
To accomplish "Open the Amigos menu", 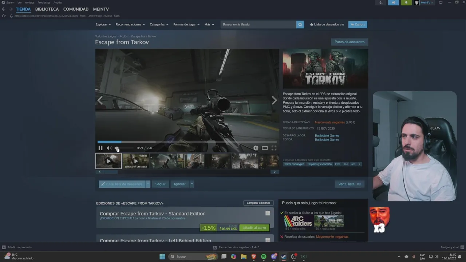I will pos(30,3).
